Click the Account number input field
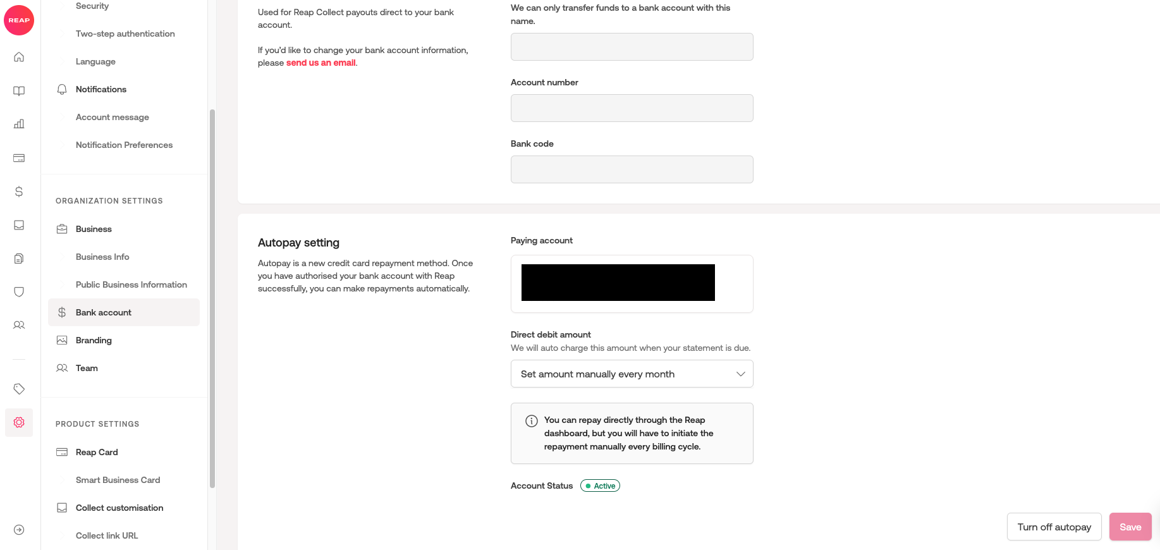Screen dimensions: 1160x550 [x=632, y=108]
